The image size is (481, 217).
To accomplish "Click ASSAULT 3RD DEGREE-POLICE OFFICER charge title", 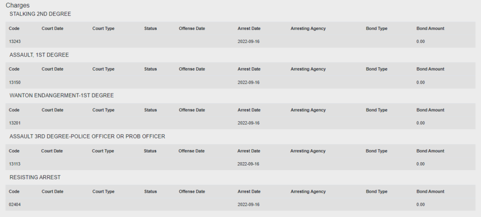I will (87, 137).
